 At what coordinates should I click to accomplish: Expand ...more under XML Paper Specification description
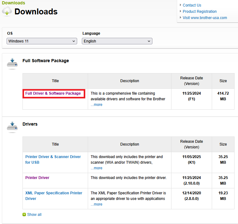coord(97,204)
